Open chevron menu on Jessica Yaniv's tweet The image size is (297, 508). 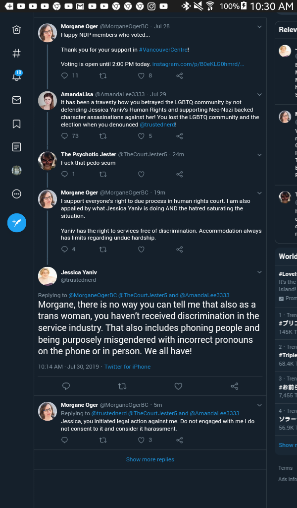click(x=259, y=272)
